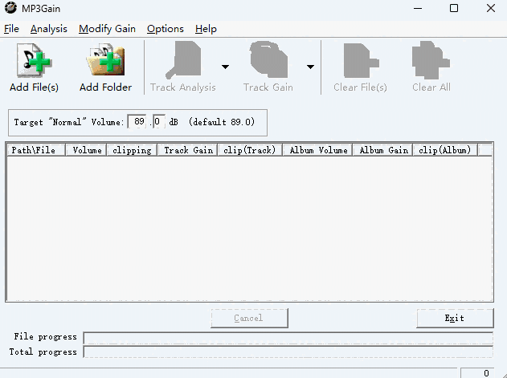Click the Total progress bar
The image size is (507, 378).
(x=288, y=352)
